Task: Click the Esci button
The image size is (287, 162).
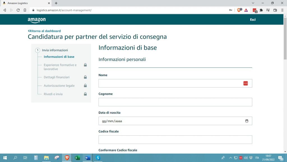Action: (253, 19)
